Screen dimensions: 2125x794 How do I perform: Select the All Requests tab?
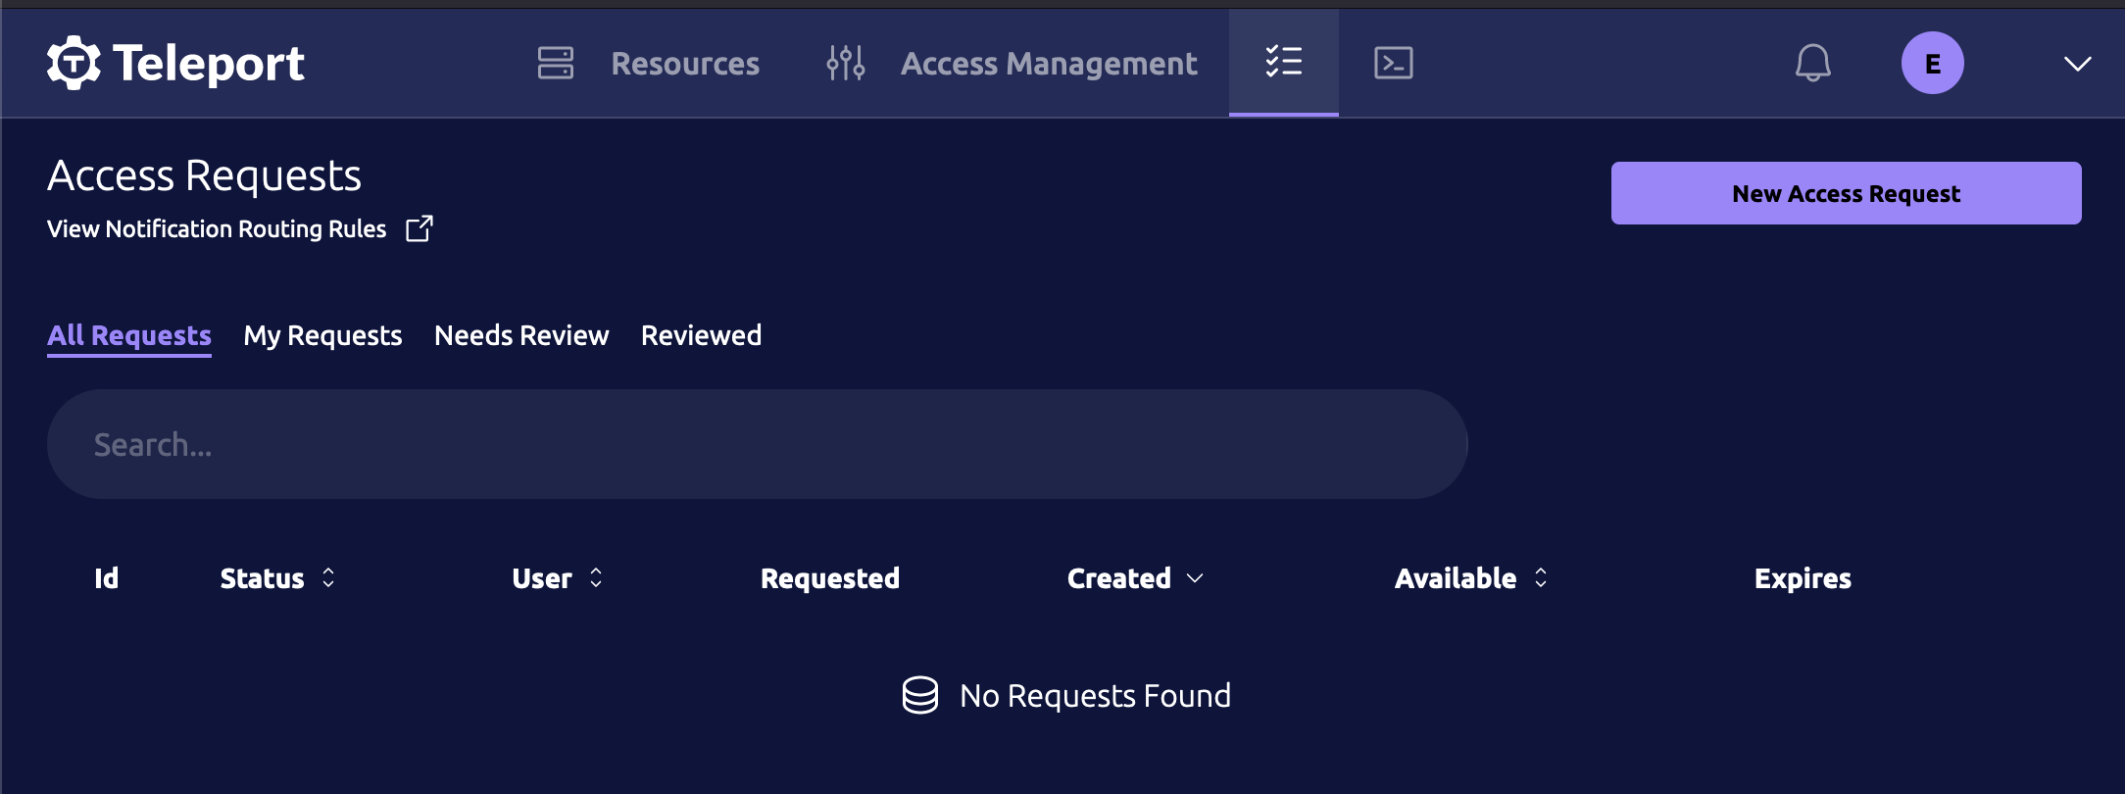[129, 335]
